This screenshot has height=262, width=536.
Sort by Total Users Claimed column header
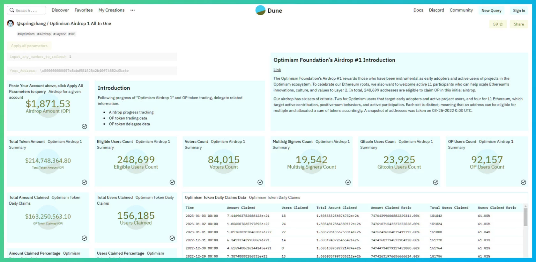tap(449, 208)
